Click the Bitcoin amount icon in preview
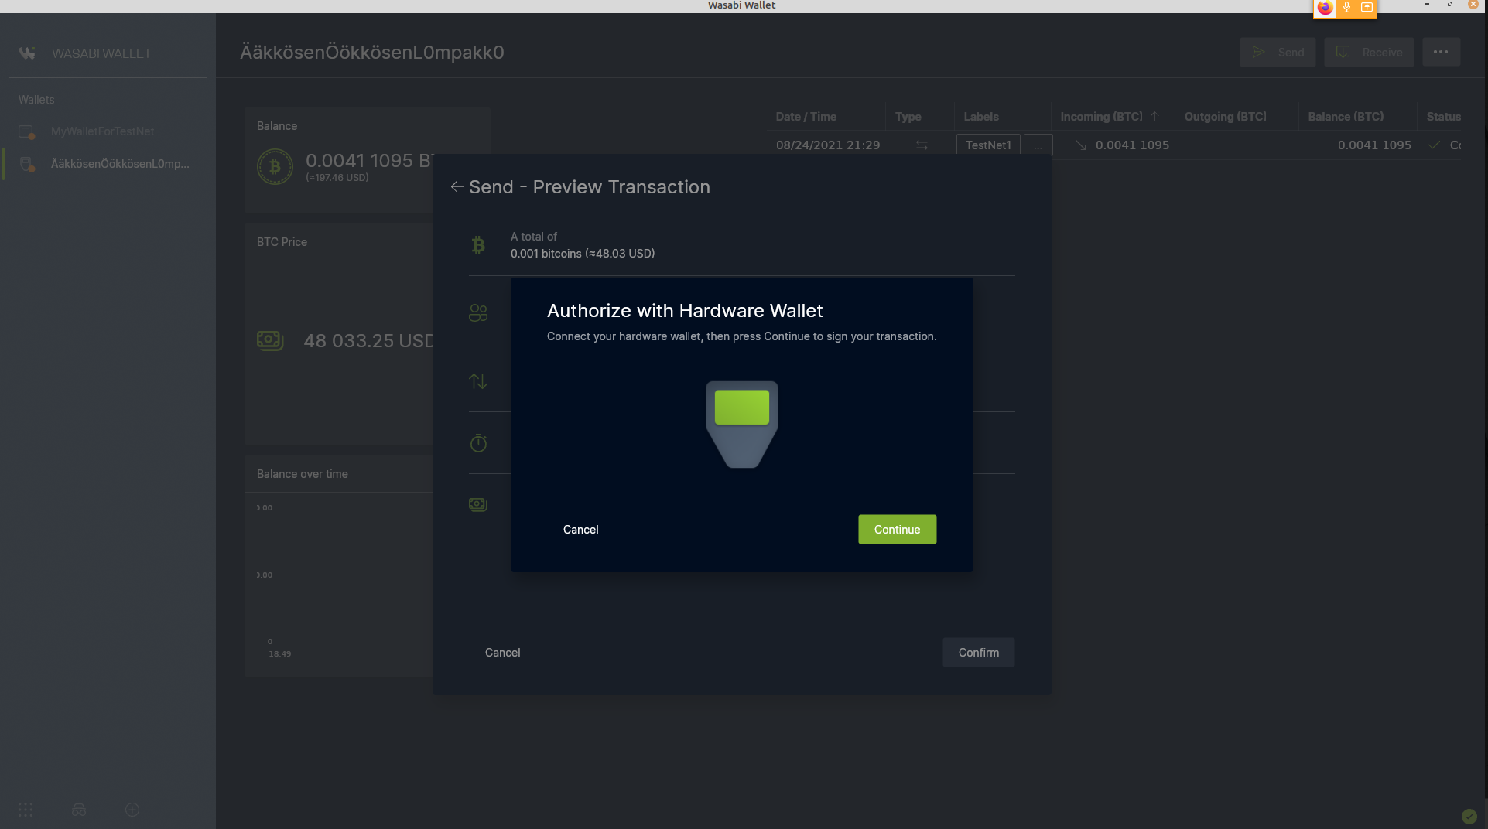This screenshot has width=1488, height=829. 478,245
